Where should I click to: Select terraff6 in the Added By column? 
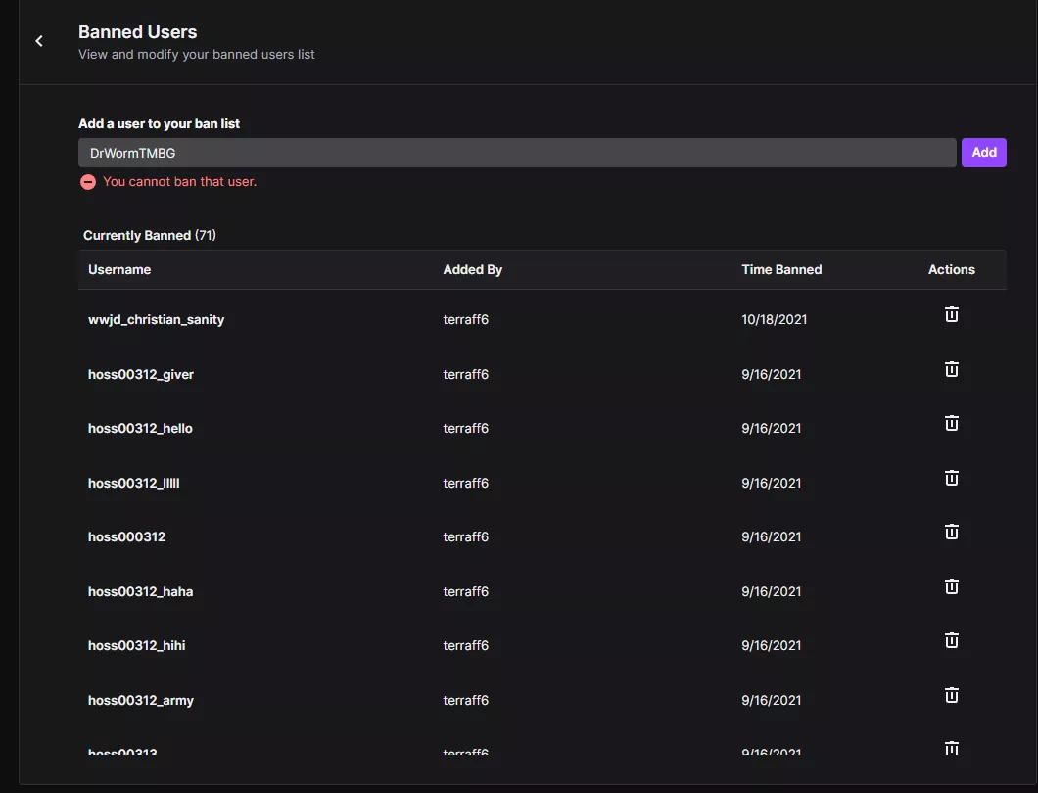tap(465, 319)
